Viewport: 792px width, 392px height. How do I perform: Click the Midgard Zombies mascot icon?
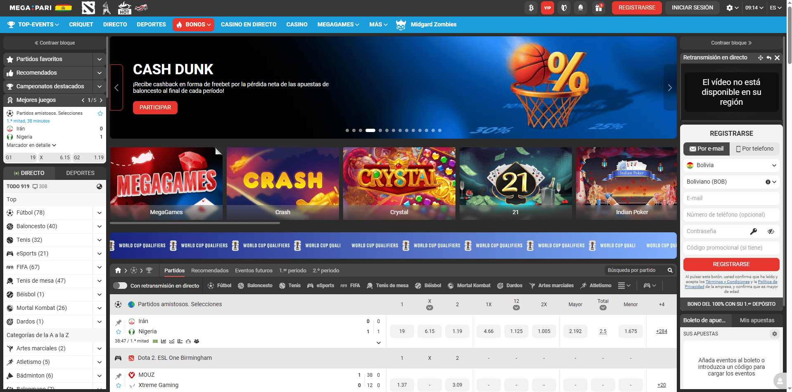click(401, 25)
